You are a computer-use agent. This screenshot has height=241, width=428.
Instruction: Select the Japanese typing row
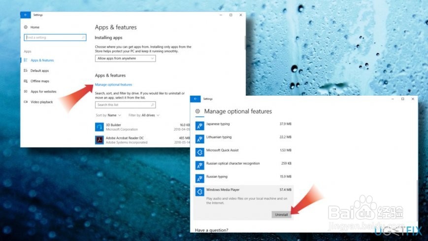[x=243, y=126]
